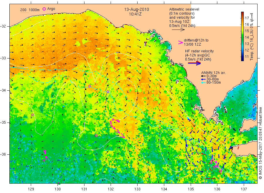The height and width of the screenshot is (193, 264).
Task: Click the 'ANMN 12h av.' legend heading
Action: click(x=214, y=73)
